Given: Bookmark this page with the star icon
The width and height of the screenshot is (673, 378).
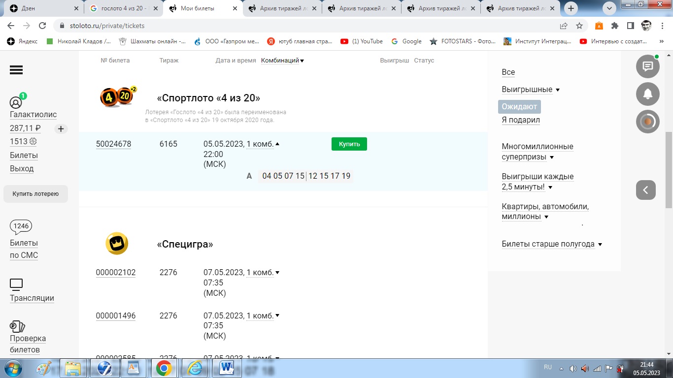Looking at the screenshot, I should (579, 26).
